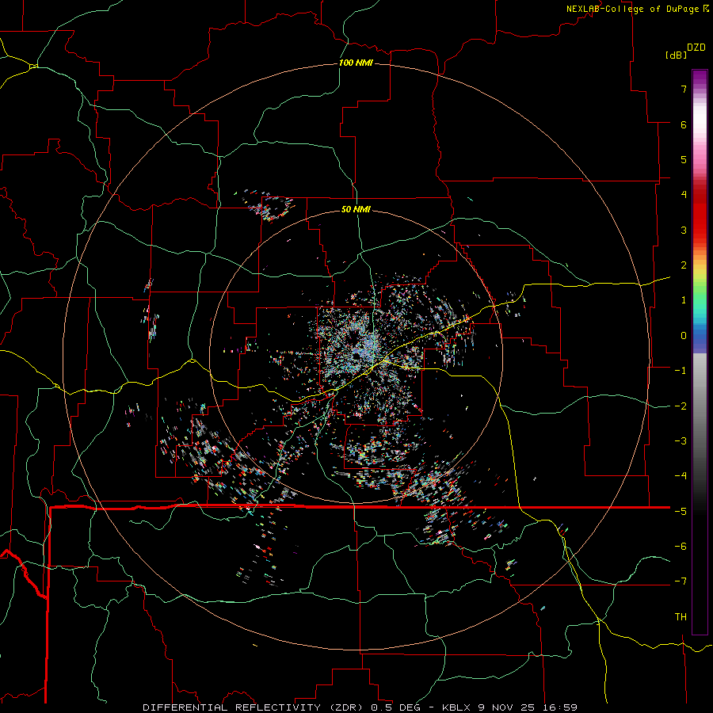Click "DIFFERENTIAL REFLECTIVITY (ZDR)" in the caption
The height and width of the screenshot is (713, 713).
(x=254, y=707)
